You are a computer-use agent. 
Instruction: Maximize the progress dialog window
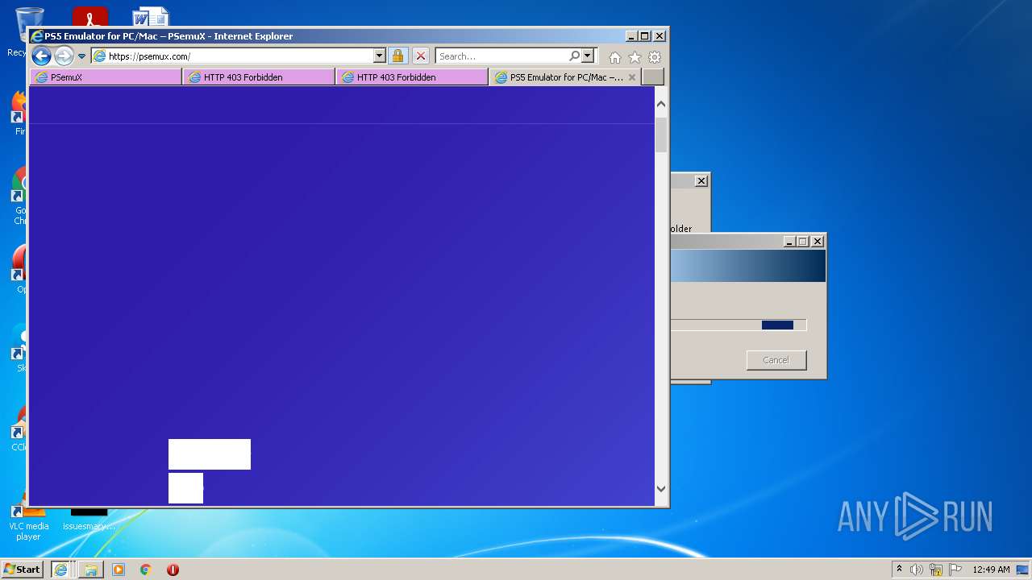tap(803, 242)
